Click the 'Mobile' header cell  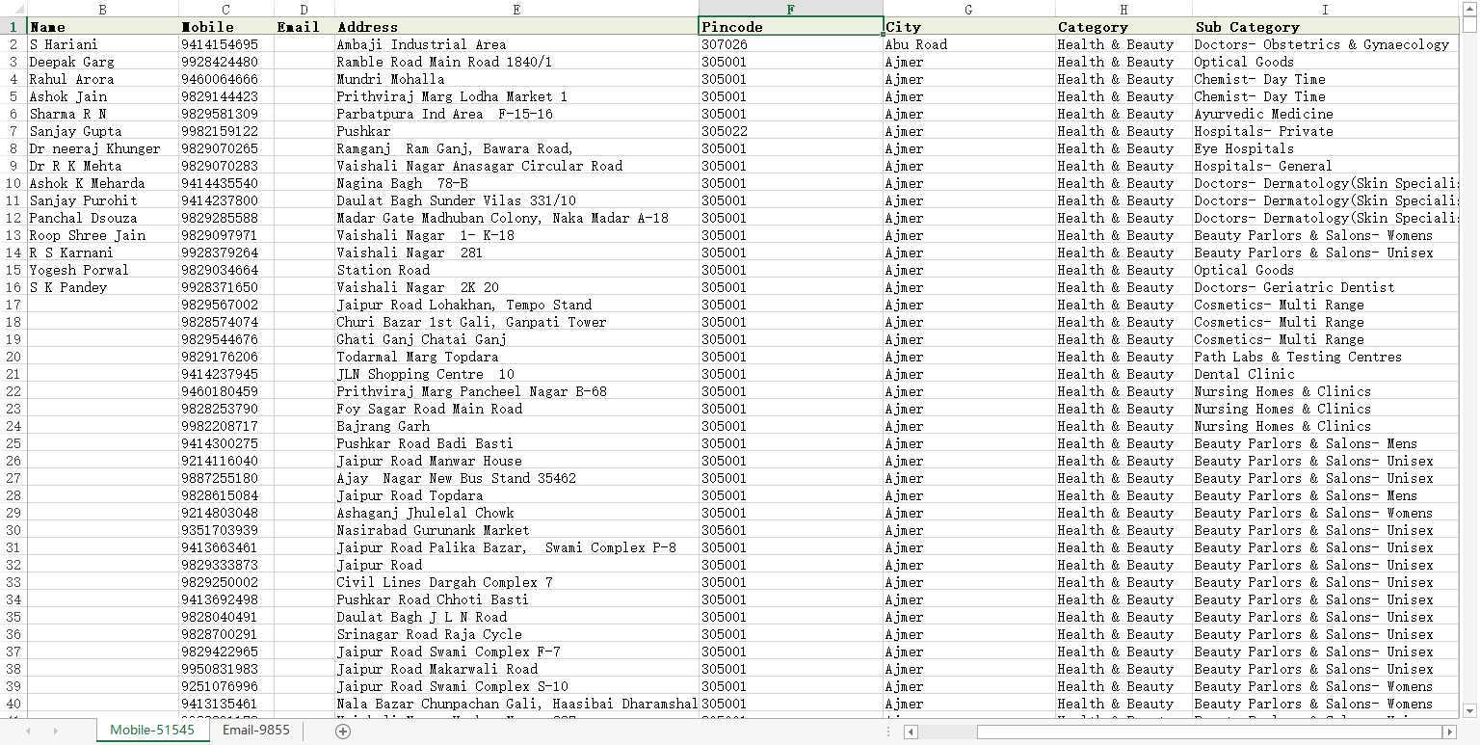(x=226, y=27)
